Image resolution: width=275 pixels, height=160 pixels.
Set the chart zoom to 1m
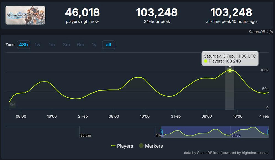(52, 45)
